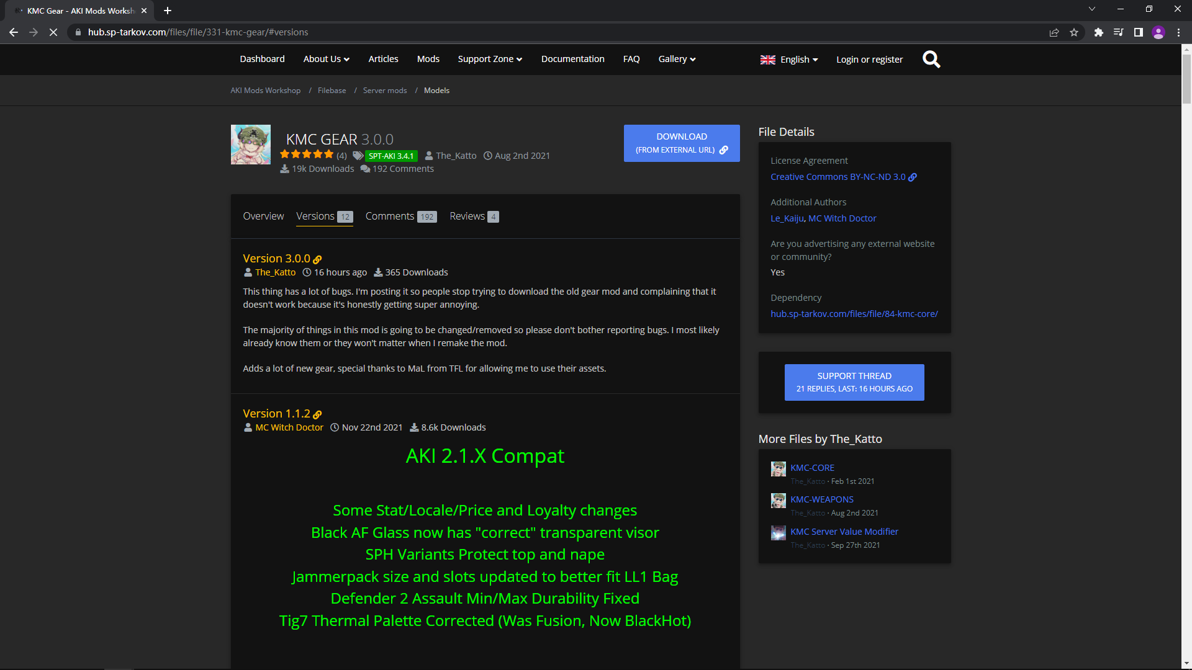Open the Support Thread button
The image size is (1192, 670).
coord(854,382)
